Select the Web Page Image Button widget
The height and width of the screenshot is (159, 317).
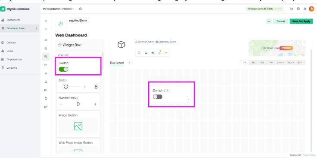pos(78,145)
